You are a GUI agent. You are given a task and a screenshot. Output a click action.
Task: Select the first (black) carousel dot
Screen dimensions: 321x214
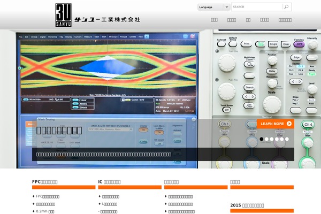(x=262, y=139)
